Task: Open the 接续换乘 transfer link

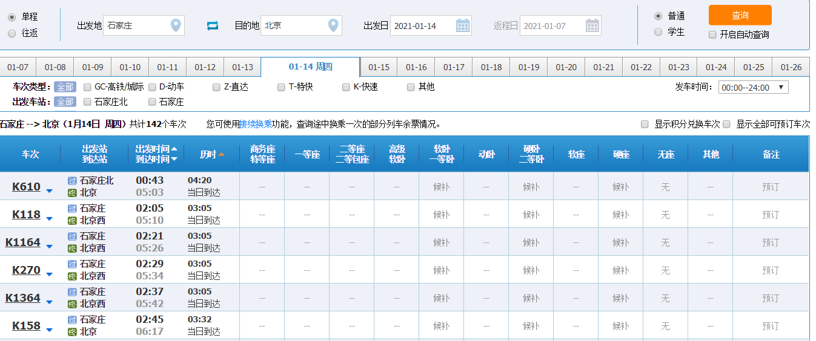Action: [256, 124]
